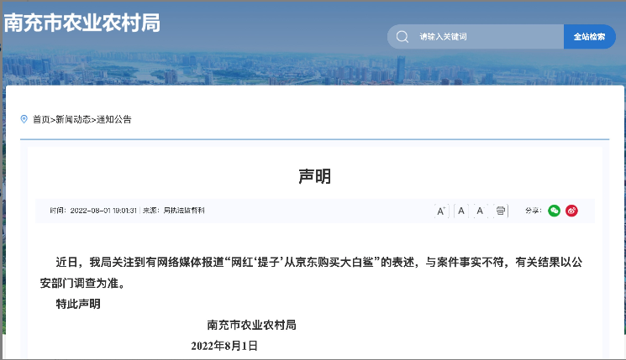Share the article to Weibo
This screenshot has height=360, width=626.
pos(571,211)
